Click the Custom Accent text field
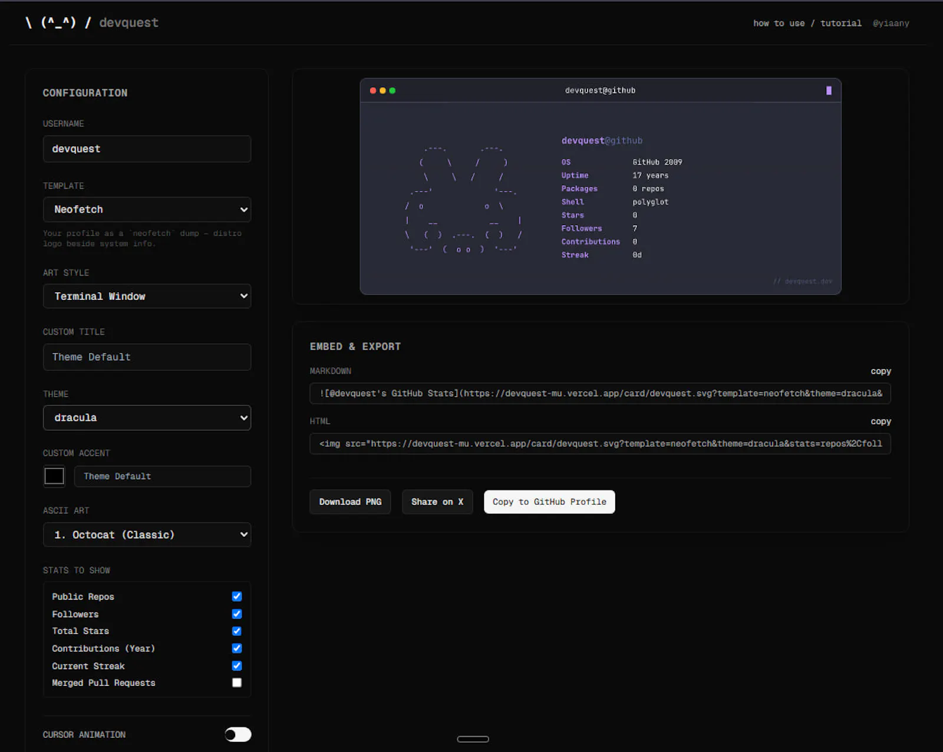 coord(162,476)
